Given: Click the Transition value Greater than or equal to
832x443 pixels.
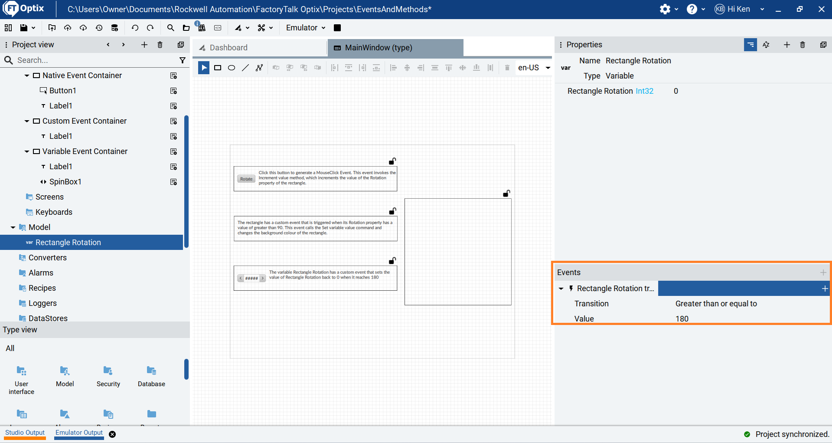Looking at the screenshot, I should tap(716, 304).
